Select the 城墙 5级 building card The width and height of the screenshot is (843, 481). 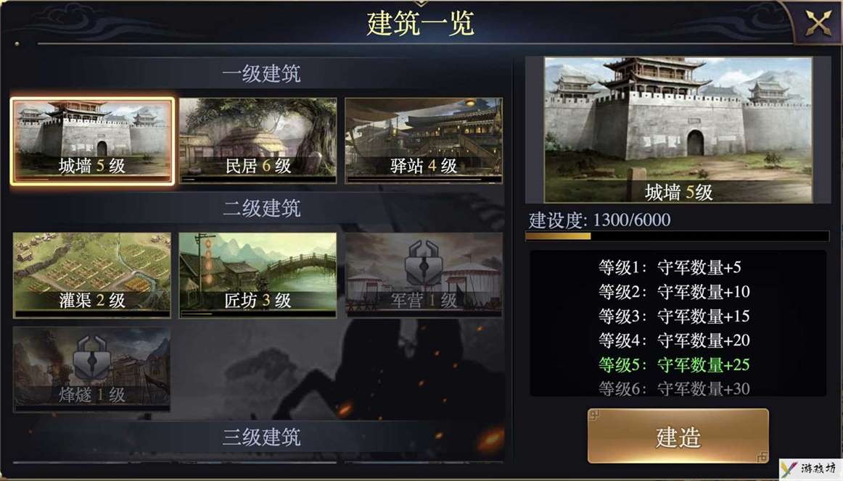point(92,141)
